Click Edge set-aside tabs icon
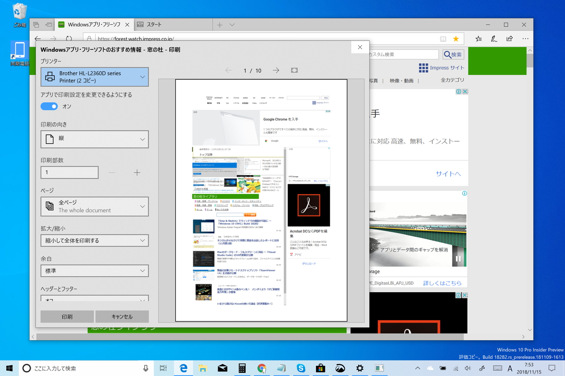 tap(36, 25)
